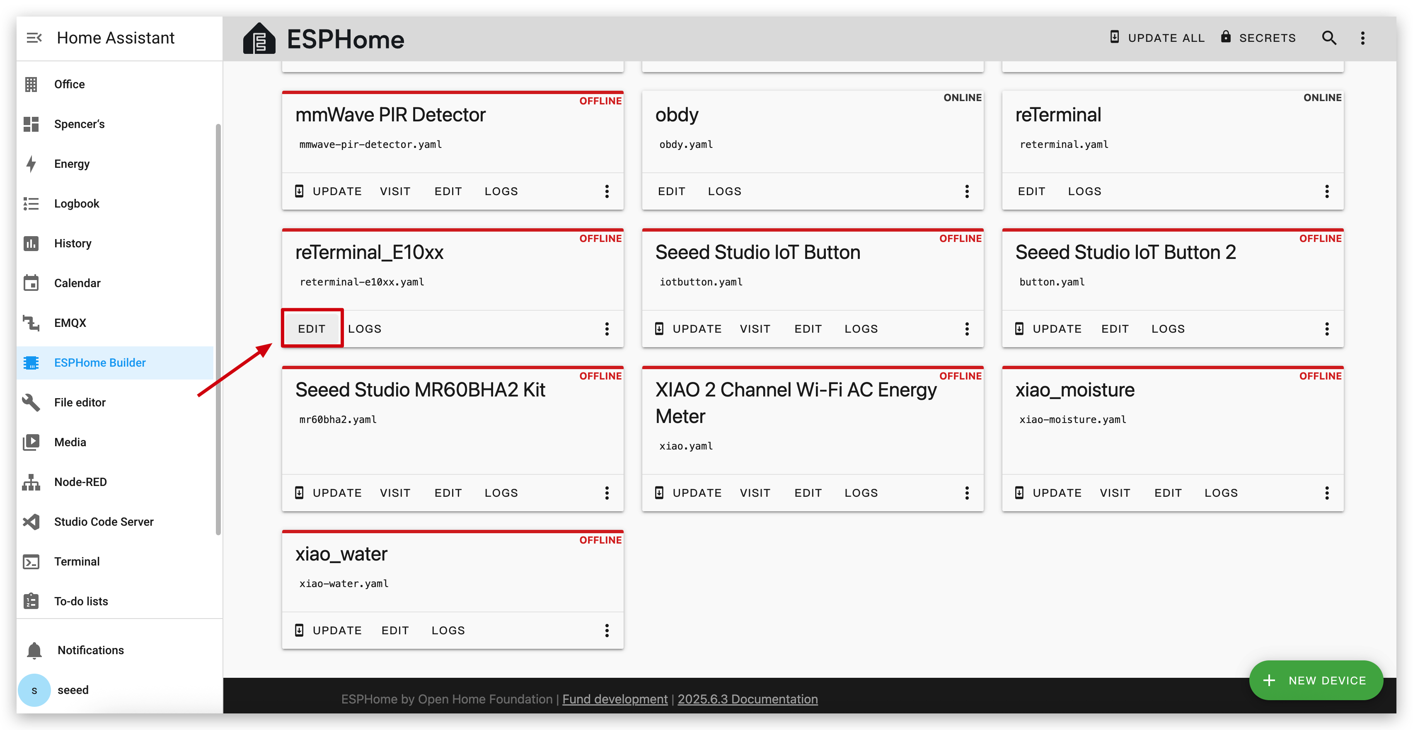View LOGS for reTerminal device

(1084, 191)
